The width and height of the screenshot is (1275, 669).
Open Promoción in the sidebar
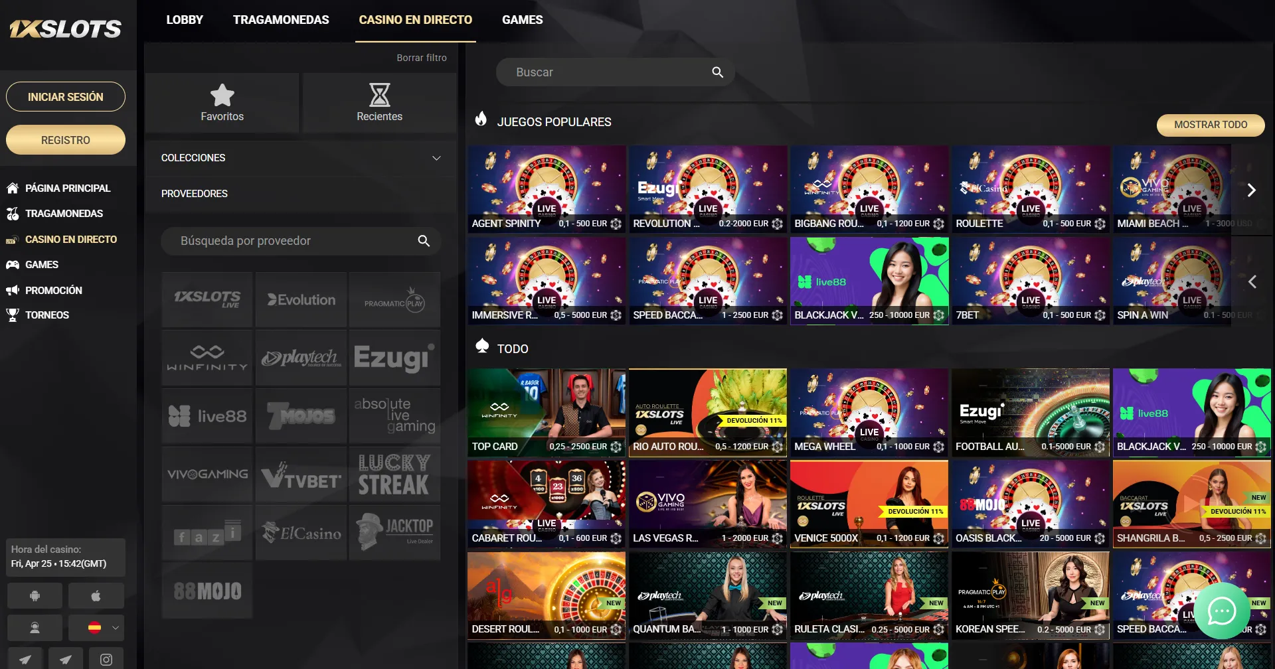point(54,291)
